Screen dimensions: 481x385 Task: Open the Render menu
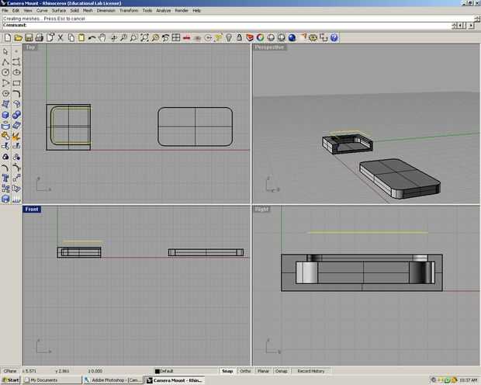182,10
